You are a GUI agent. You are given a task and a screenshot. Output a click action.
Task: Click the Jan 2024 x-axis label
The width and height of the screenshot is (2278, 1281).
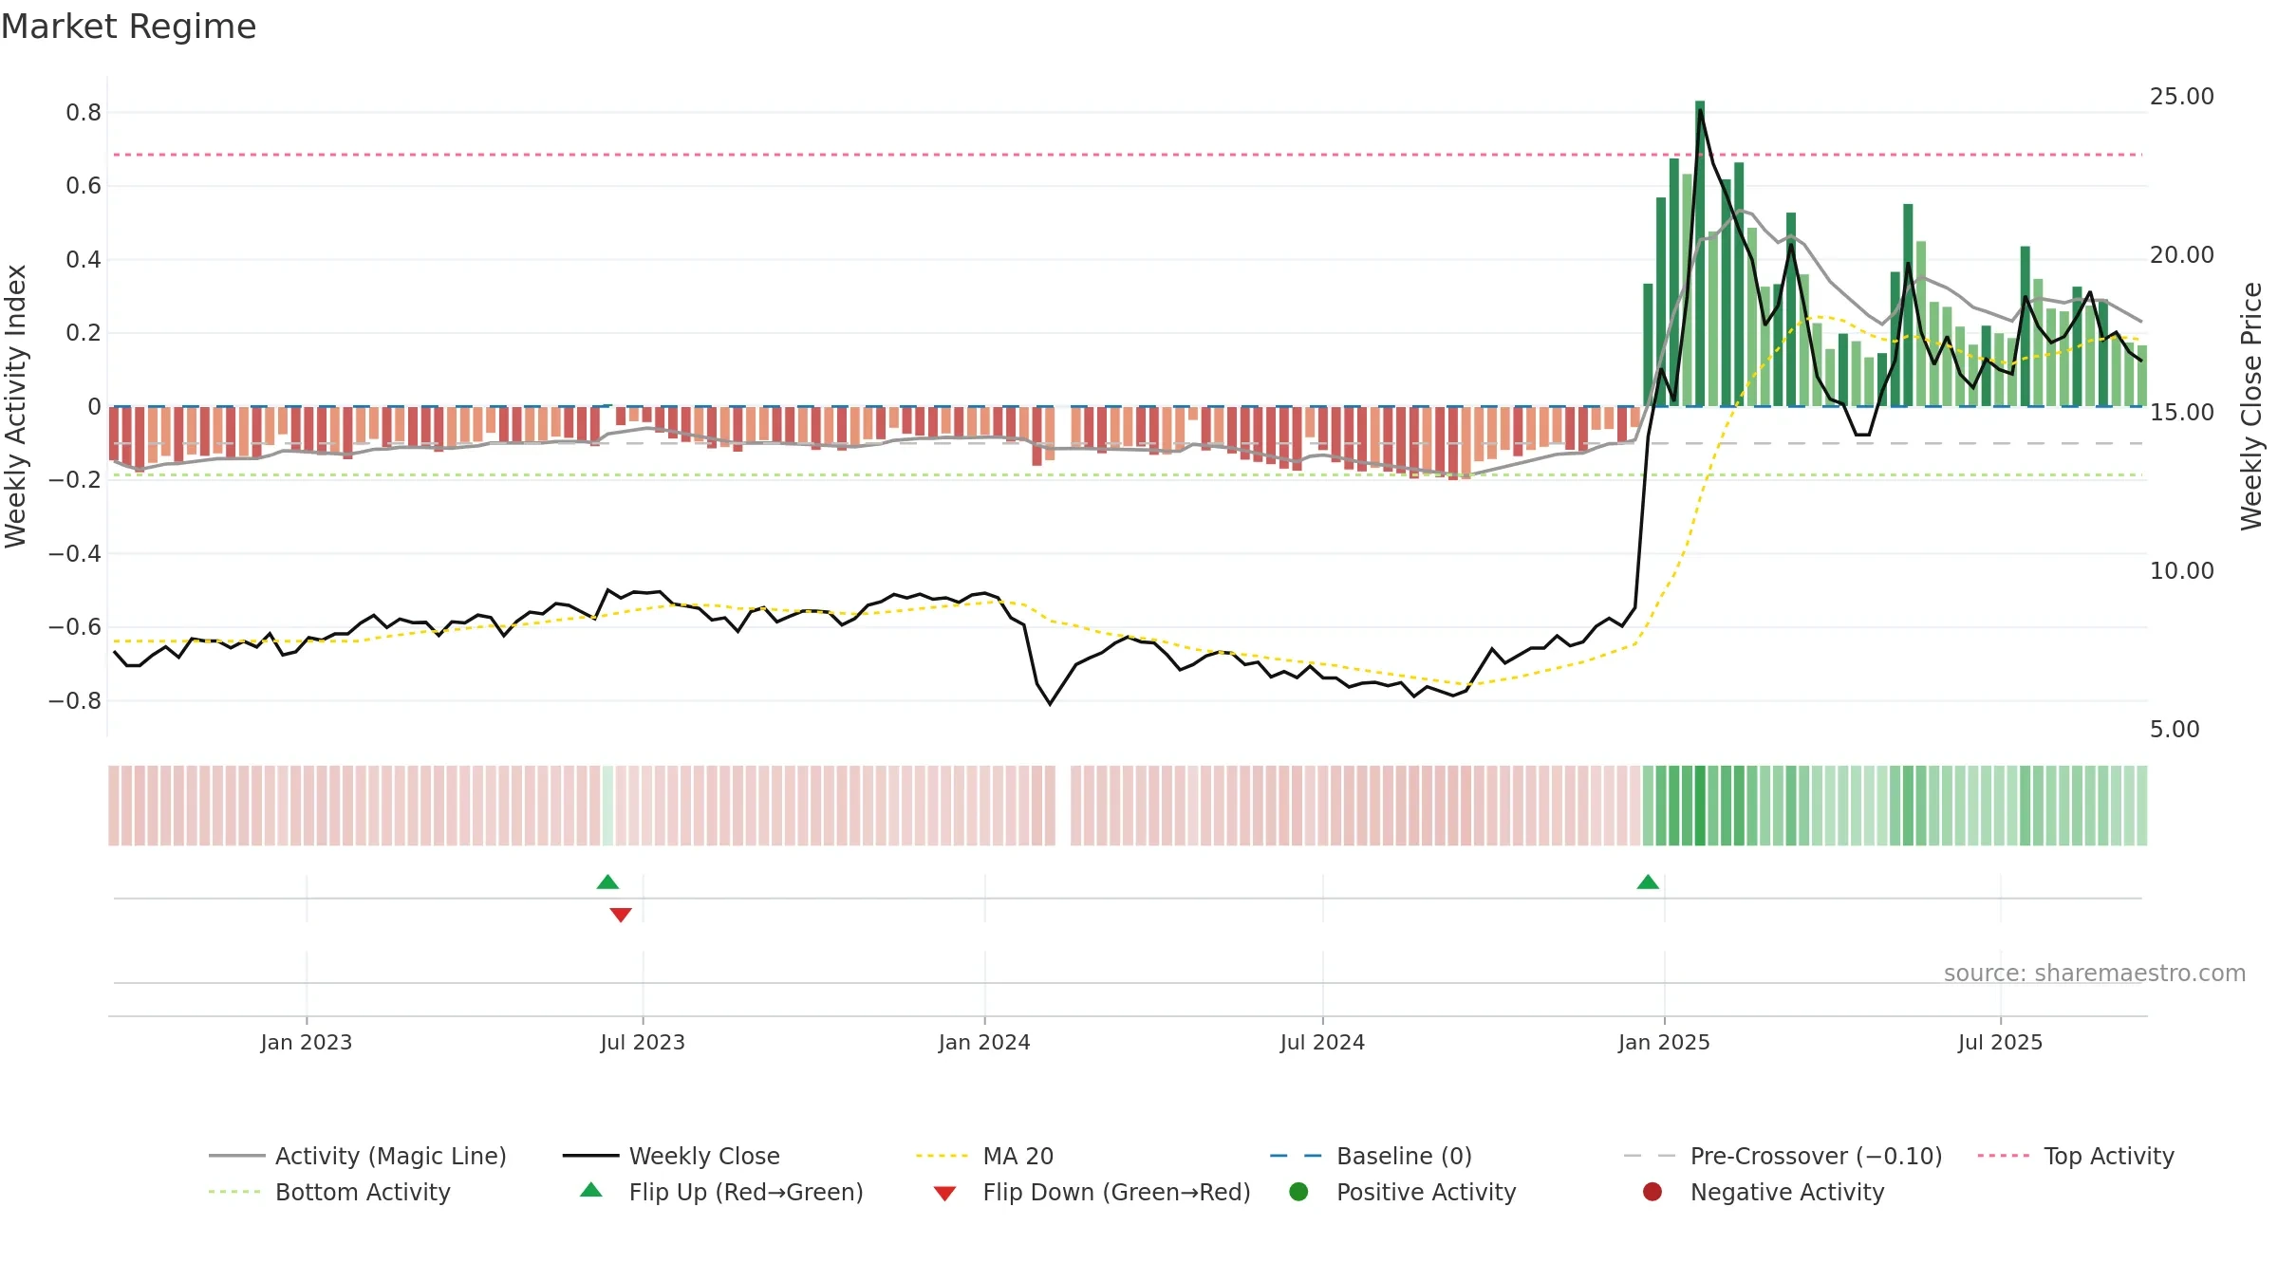coord(984,1042)
